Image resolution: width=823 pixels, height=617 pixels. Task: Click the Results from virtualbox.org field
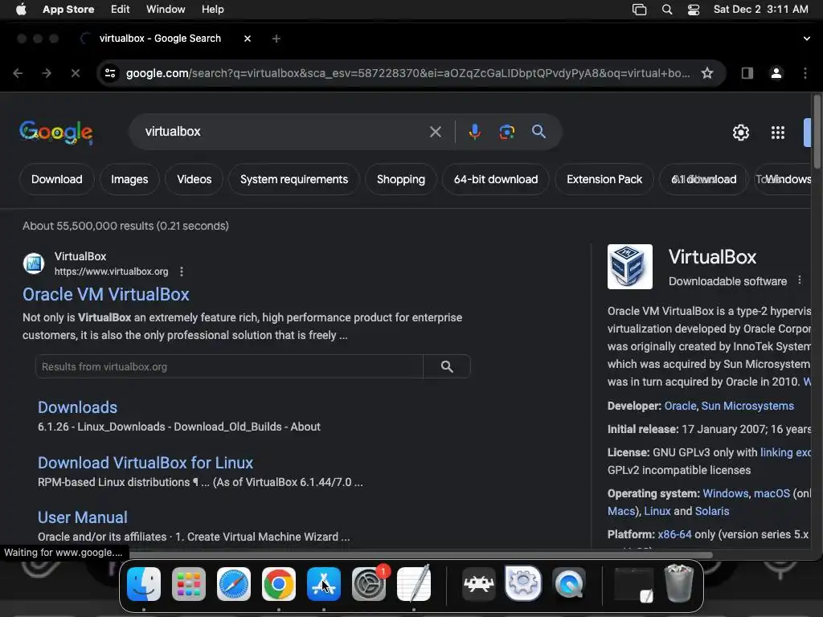229,366
